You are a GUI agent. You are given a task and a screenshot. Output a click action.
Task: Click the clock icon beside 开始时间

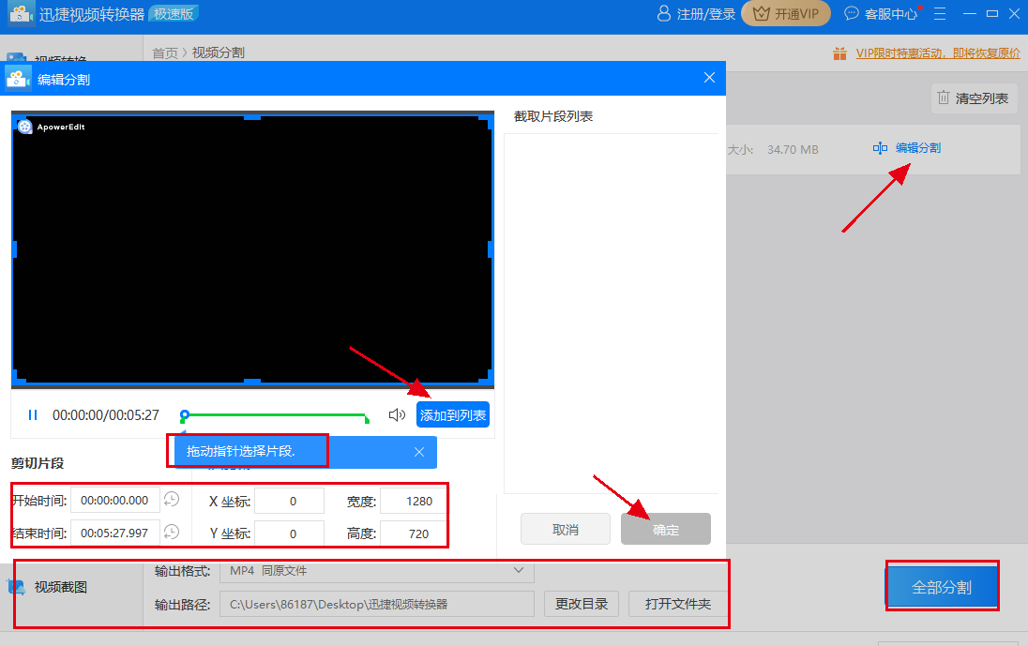coord(171,500)
